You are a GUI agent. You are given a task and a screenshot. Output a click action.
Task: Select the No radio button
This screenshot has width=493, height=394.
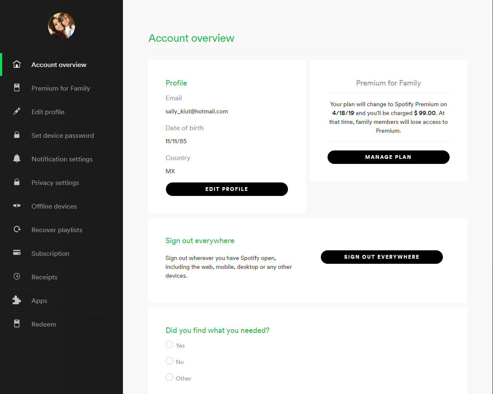[x=169, y=361]
